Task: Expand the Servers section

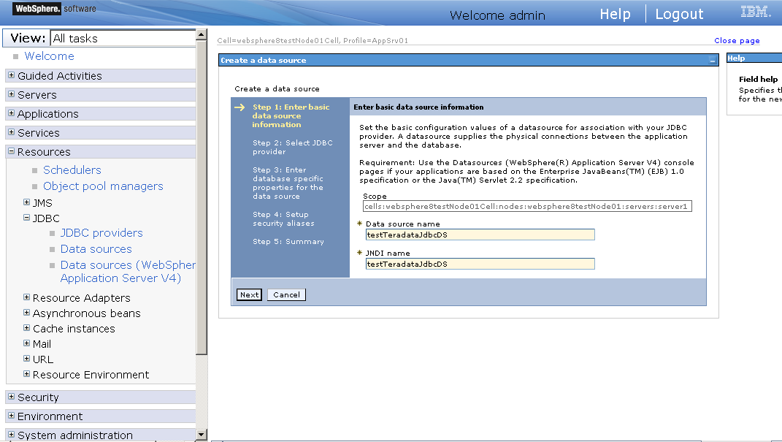Action: 11,94
